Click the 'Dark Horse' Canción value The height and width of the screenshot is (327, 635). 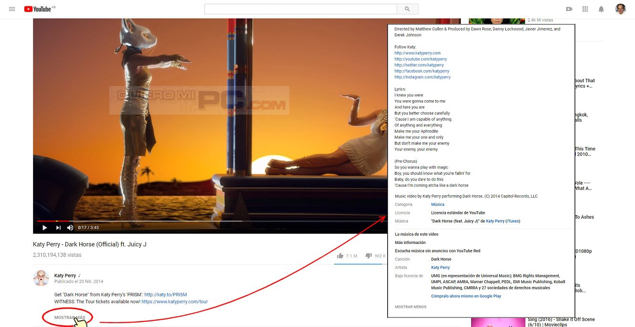[441, 259]
